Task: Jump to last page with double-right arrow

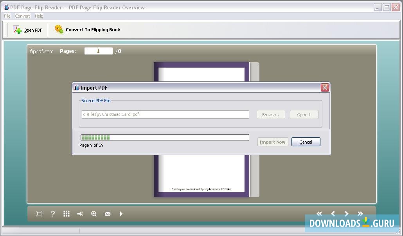Action: click(x=360, y=214)
